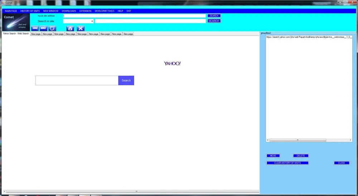Select the Yahoo URL in history list

click(x=309, y=37)
